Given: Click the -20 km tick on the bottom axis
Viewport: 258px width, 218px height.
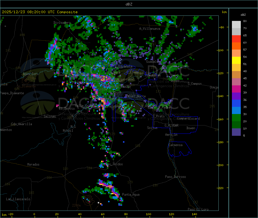Looking at the screenshot, I should pos(11,214).
